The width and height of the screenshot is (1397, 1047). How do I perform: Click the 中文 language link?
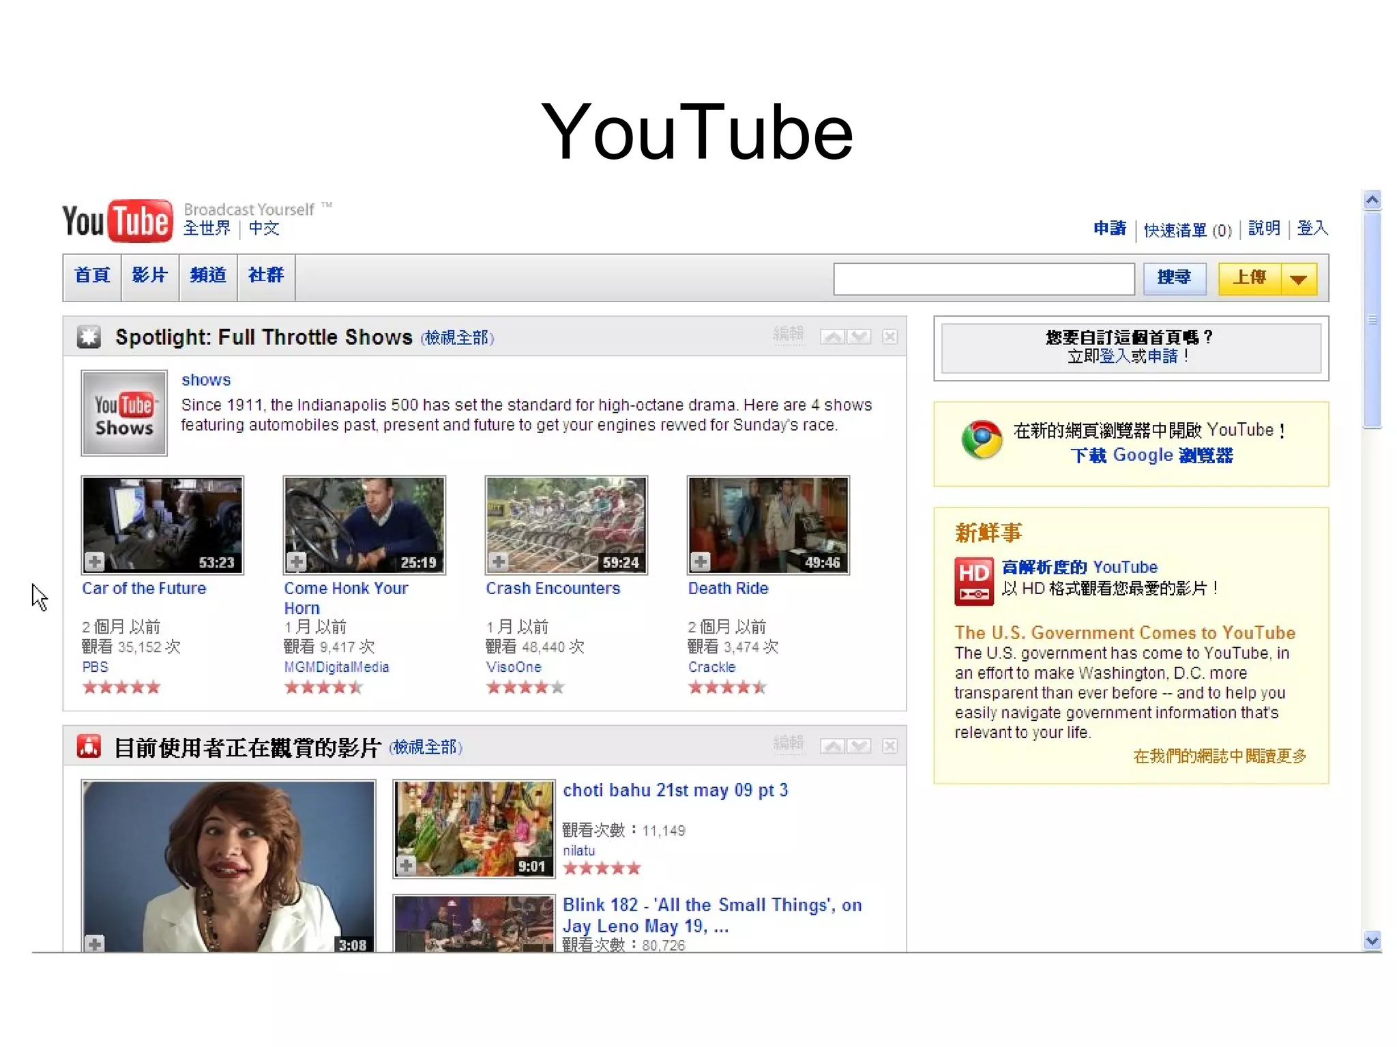pos(264,228)
